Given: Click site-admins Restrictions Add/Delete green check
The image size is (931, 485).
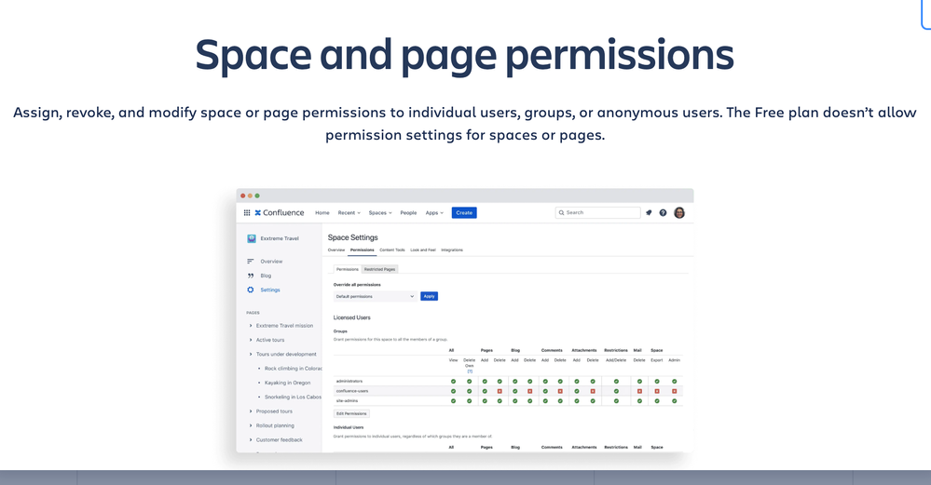Looking at the screenshot, I should [616, 401].
